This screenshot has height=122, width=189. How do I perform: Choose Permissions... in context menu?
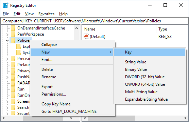click(54, 94)
